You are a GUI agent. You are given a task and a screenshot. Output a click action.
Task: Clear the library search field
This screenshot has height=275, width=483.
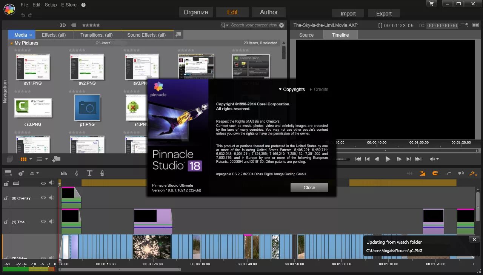click(281, 25)
